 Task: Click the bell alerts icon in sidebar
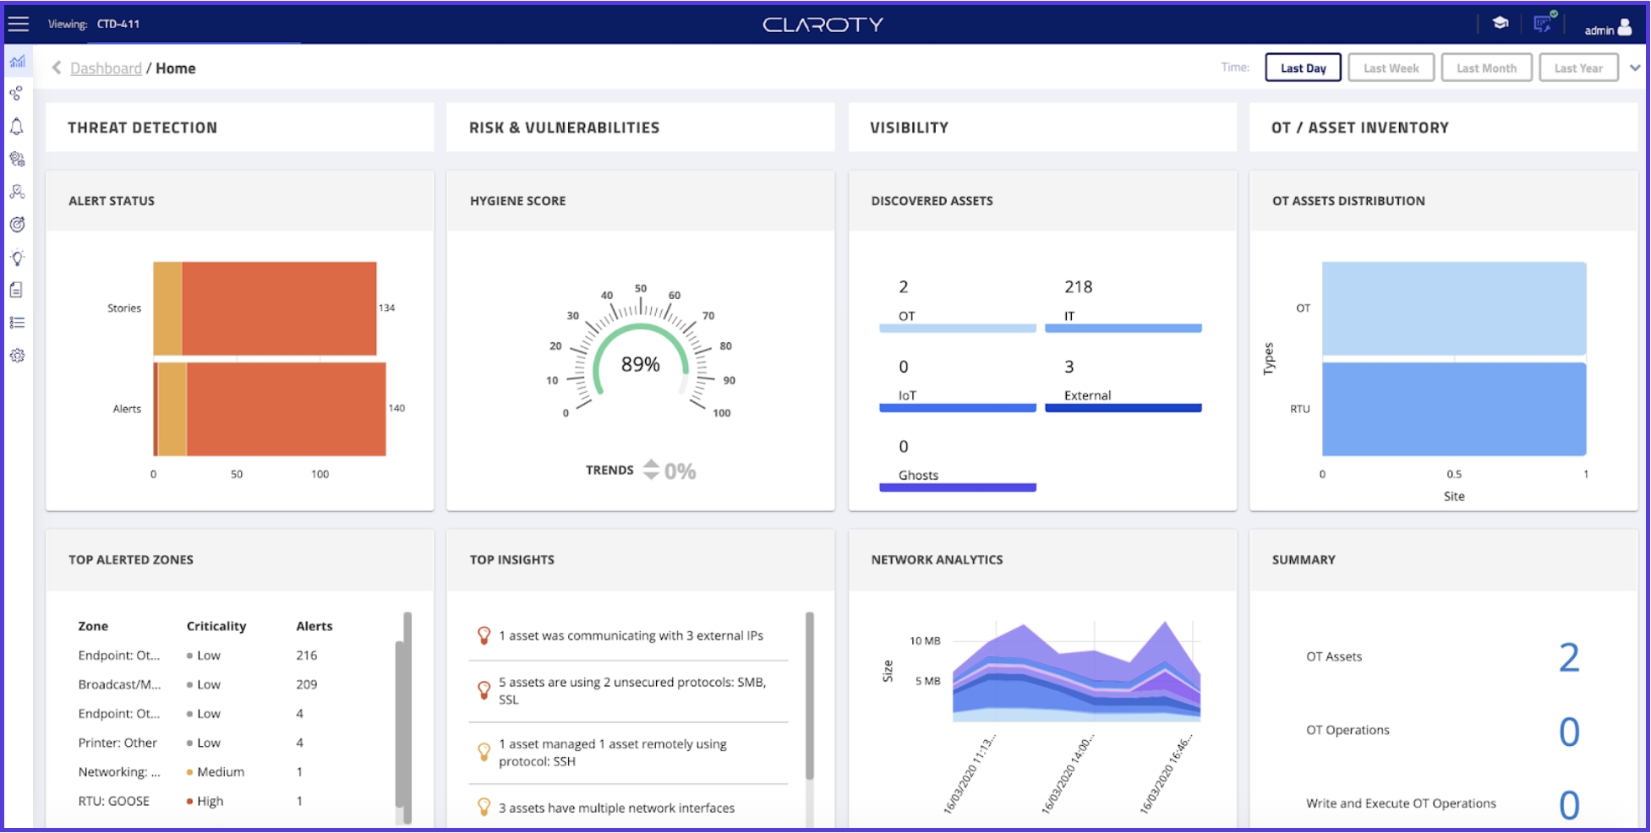point(17,127)
